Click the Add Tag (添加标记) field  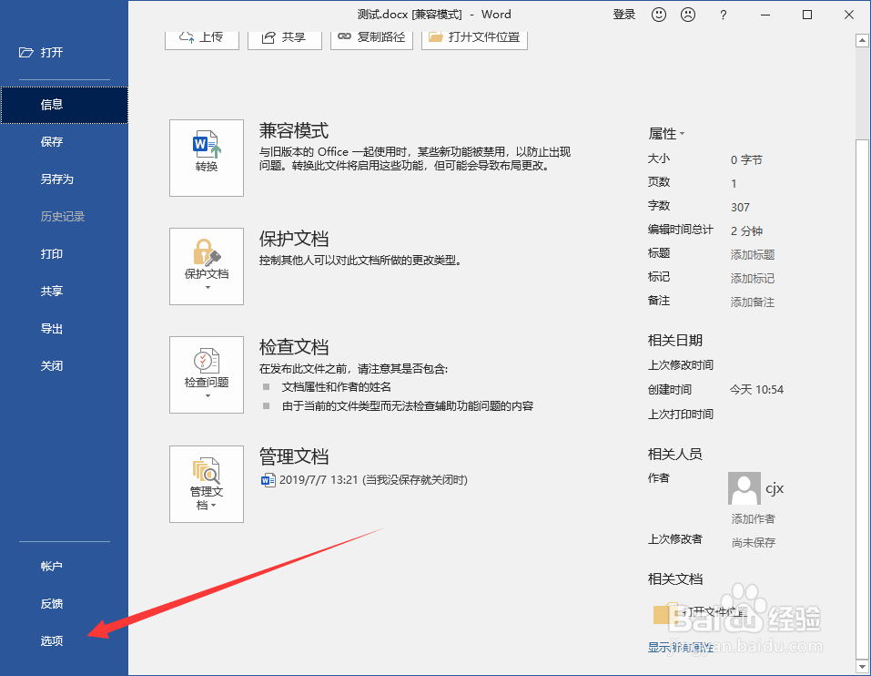coord(753,279)
